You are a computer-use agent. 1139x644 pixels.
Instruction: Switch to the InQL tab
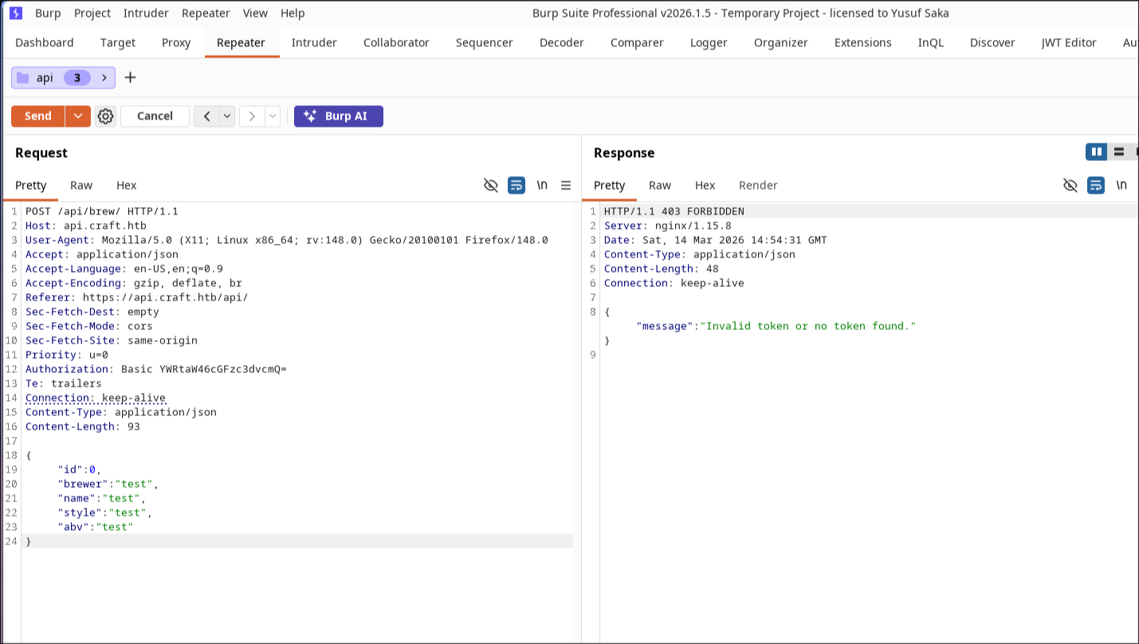coord(931,43)
